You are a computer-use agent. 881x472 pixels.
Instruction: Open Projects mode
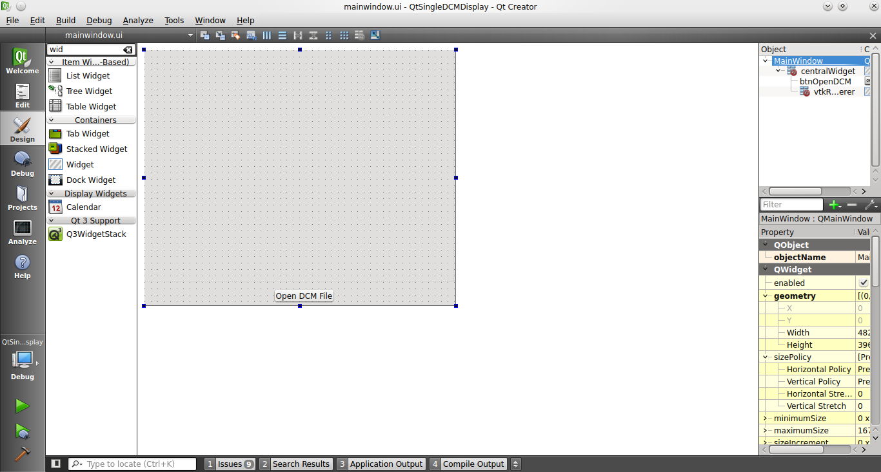pyautogui.click(x=23, y=198)
